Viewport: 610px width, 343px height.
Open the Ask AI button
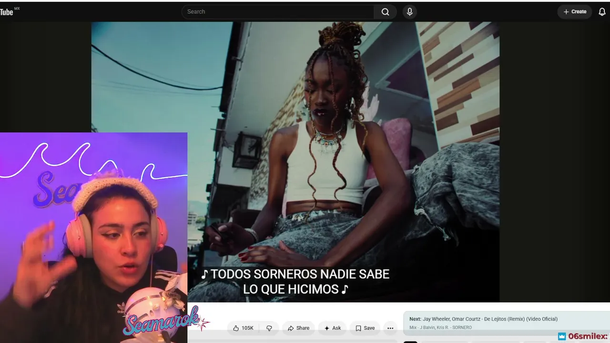[333, 328]
